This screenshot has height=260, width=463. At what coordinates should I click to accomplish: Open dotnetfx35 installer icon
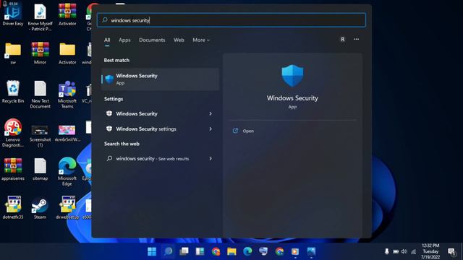tap(13, 207)
